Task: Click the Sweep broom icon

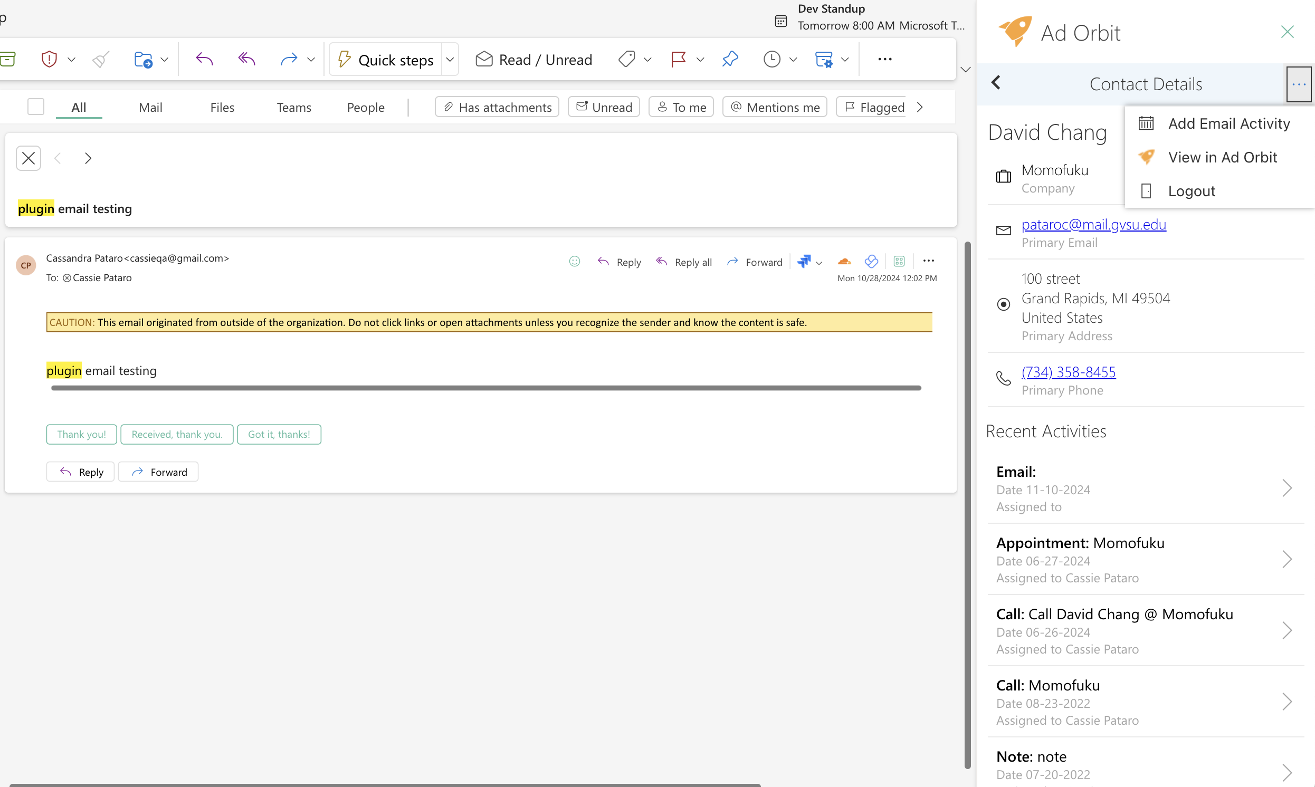Action: click(101, 59)
